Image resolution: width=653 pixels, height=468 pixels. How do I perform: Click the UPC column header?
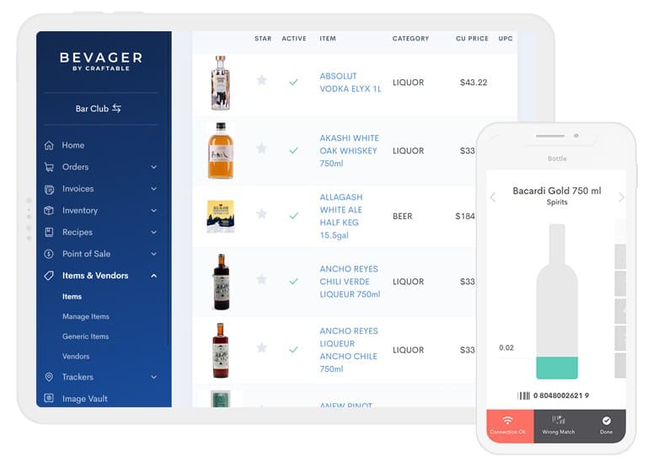coord(506,38)
